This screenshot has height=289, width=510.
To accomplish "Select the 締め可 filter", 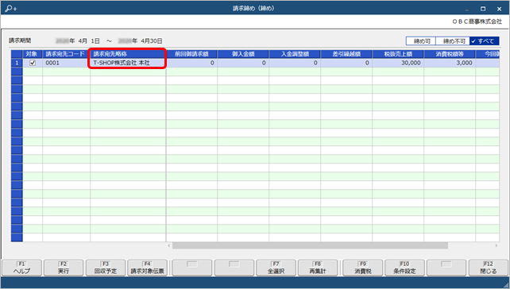I will [421, 41].
